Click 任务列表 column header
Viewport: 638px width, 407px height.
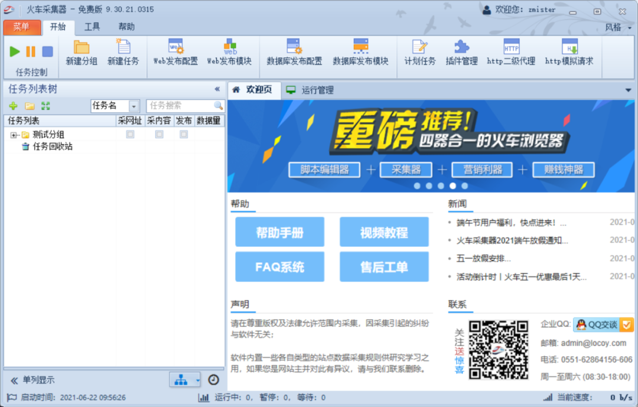pyautogui.click(x=60, y=121)
